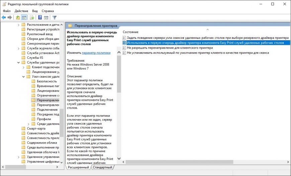Click the Back arrow in the toolbar

(x=4, y=17)
